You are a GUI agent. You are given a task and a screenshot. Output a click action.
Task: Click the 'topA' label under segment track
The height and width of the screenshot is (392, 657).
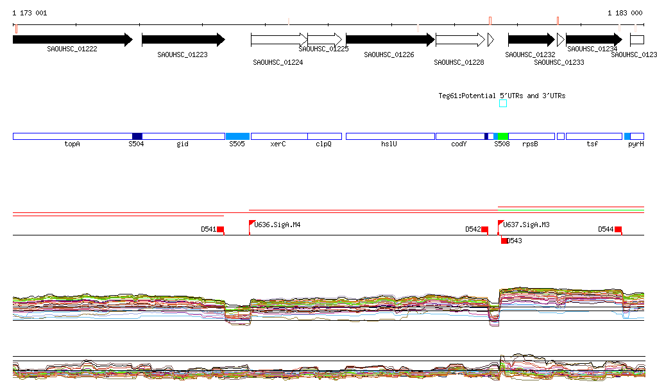pos(72,144)
